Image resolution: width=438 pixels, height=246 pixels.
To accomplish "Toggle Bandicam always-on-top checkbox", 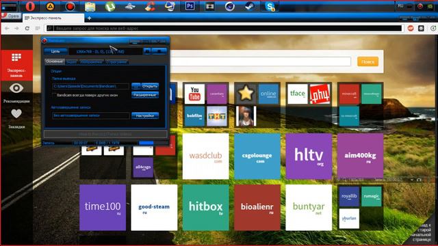I will 54,95.
